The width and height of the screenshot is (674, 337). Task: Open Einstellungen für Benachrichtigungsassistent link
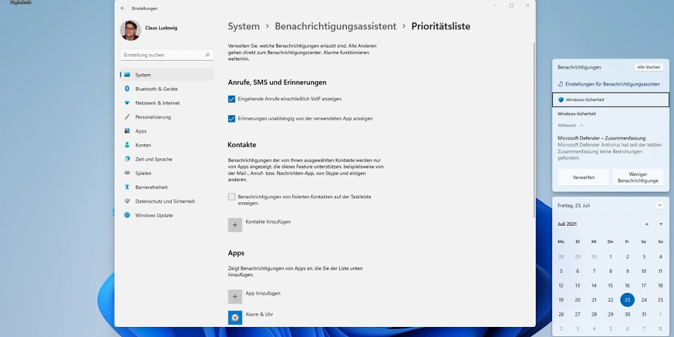tap(613, 84)
